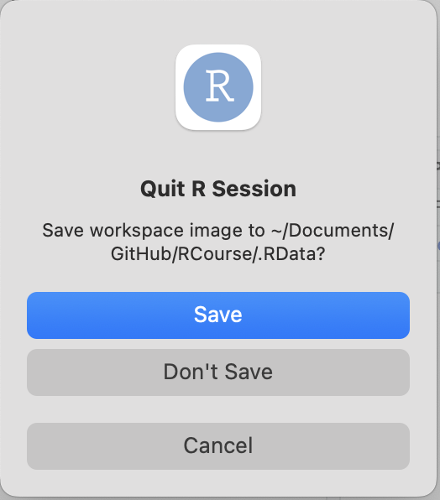Choose Don't Save to discard workspace

click(218, 372)
